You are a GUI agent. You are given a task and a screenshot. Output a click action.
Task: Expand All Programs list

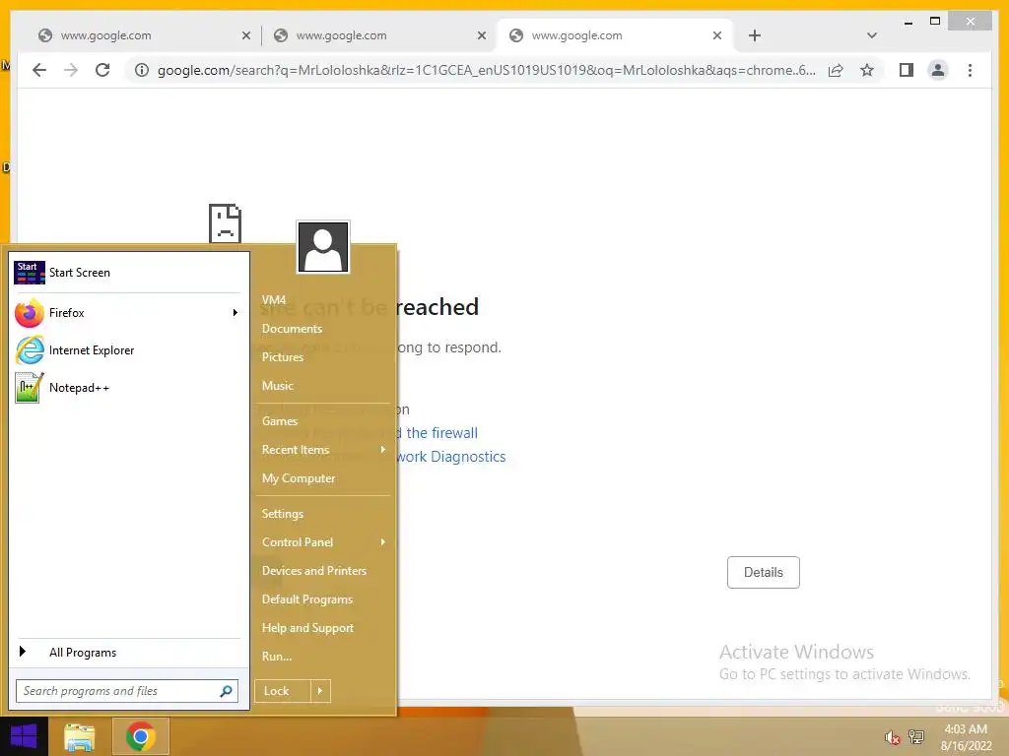[129, 653]
